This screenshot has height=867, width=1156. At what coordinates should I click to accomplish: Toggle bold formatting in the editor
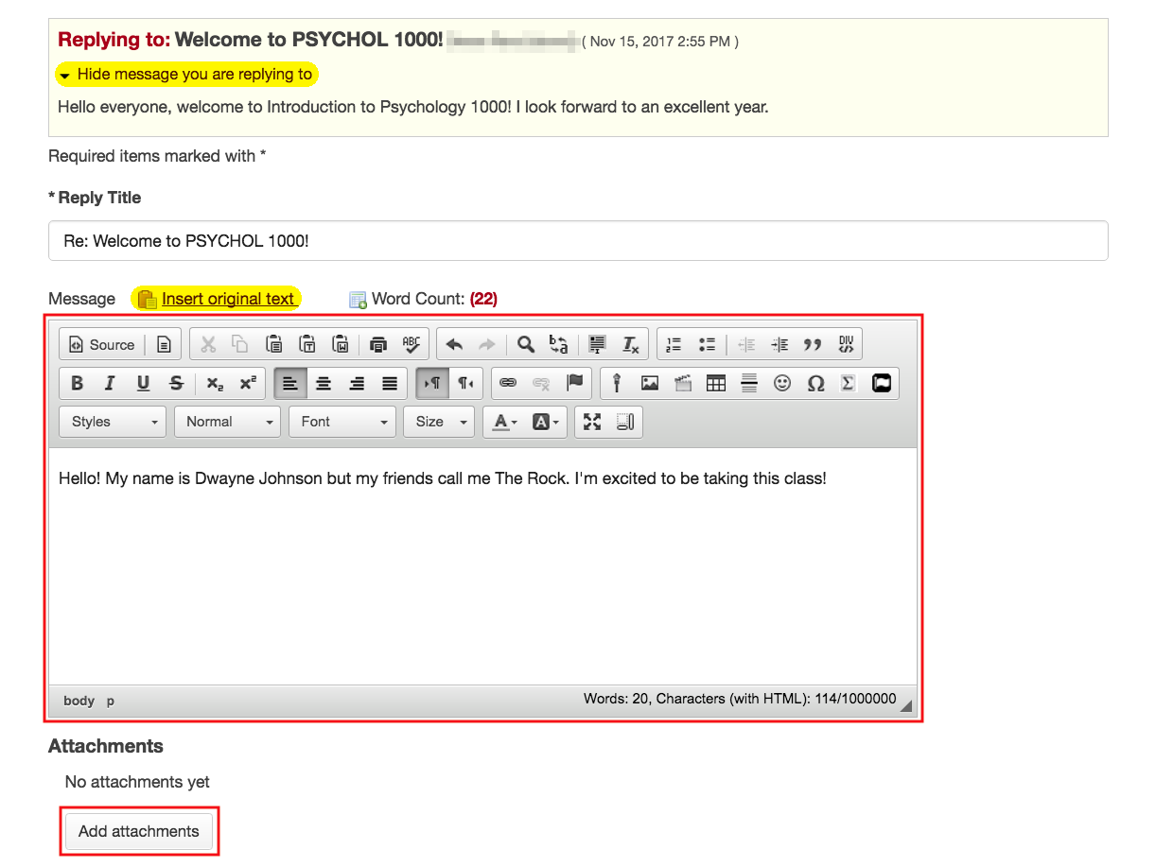(x=77, y=383)
